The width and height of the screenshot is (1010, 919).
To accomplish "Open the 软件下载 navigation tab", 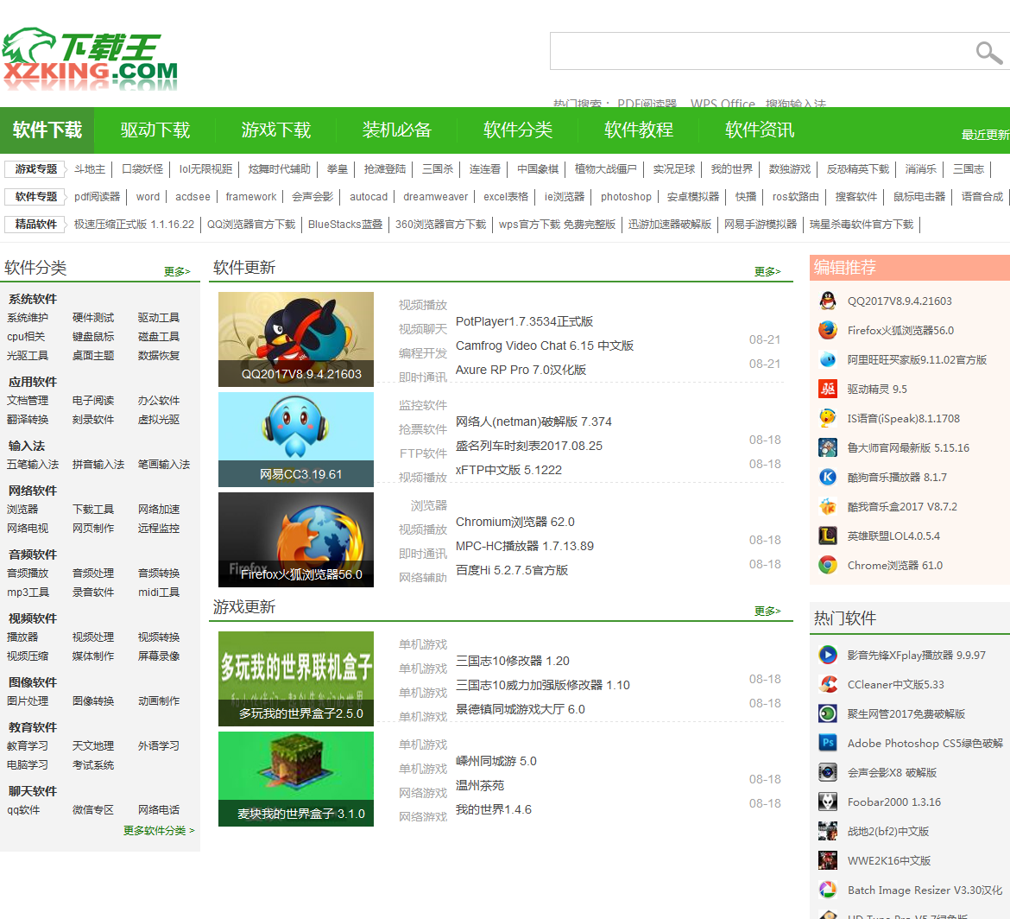I will tap(47, 130).
